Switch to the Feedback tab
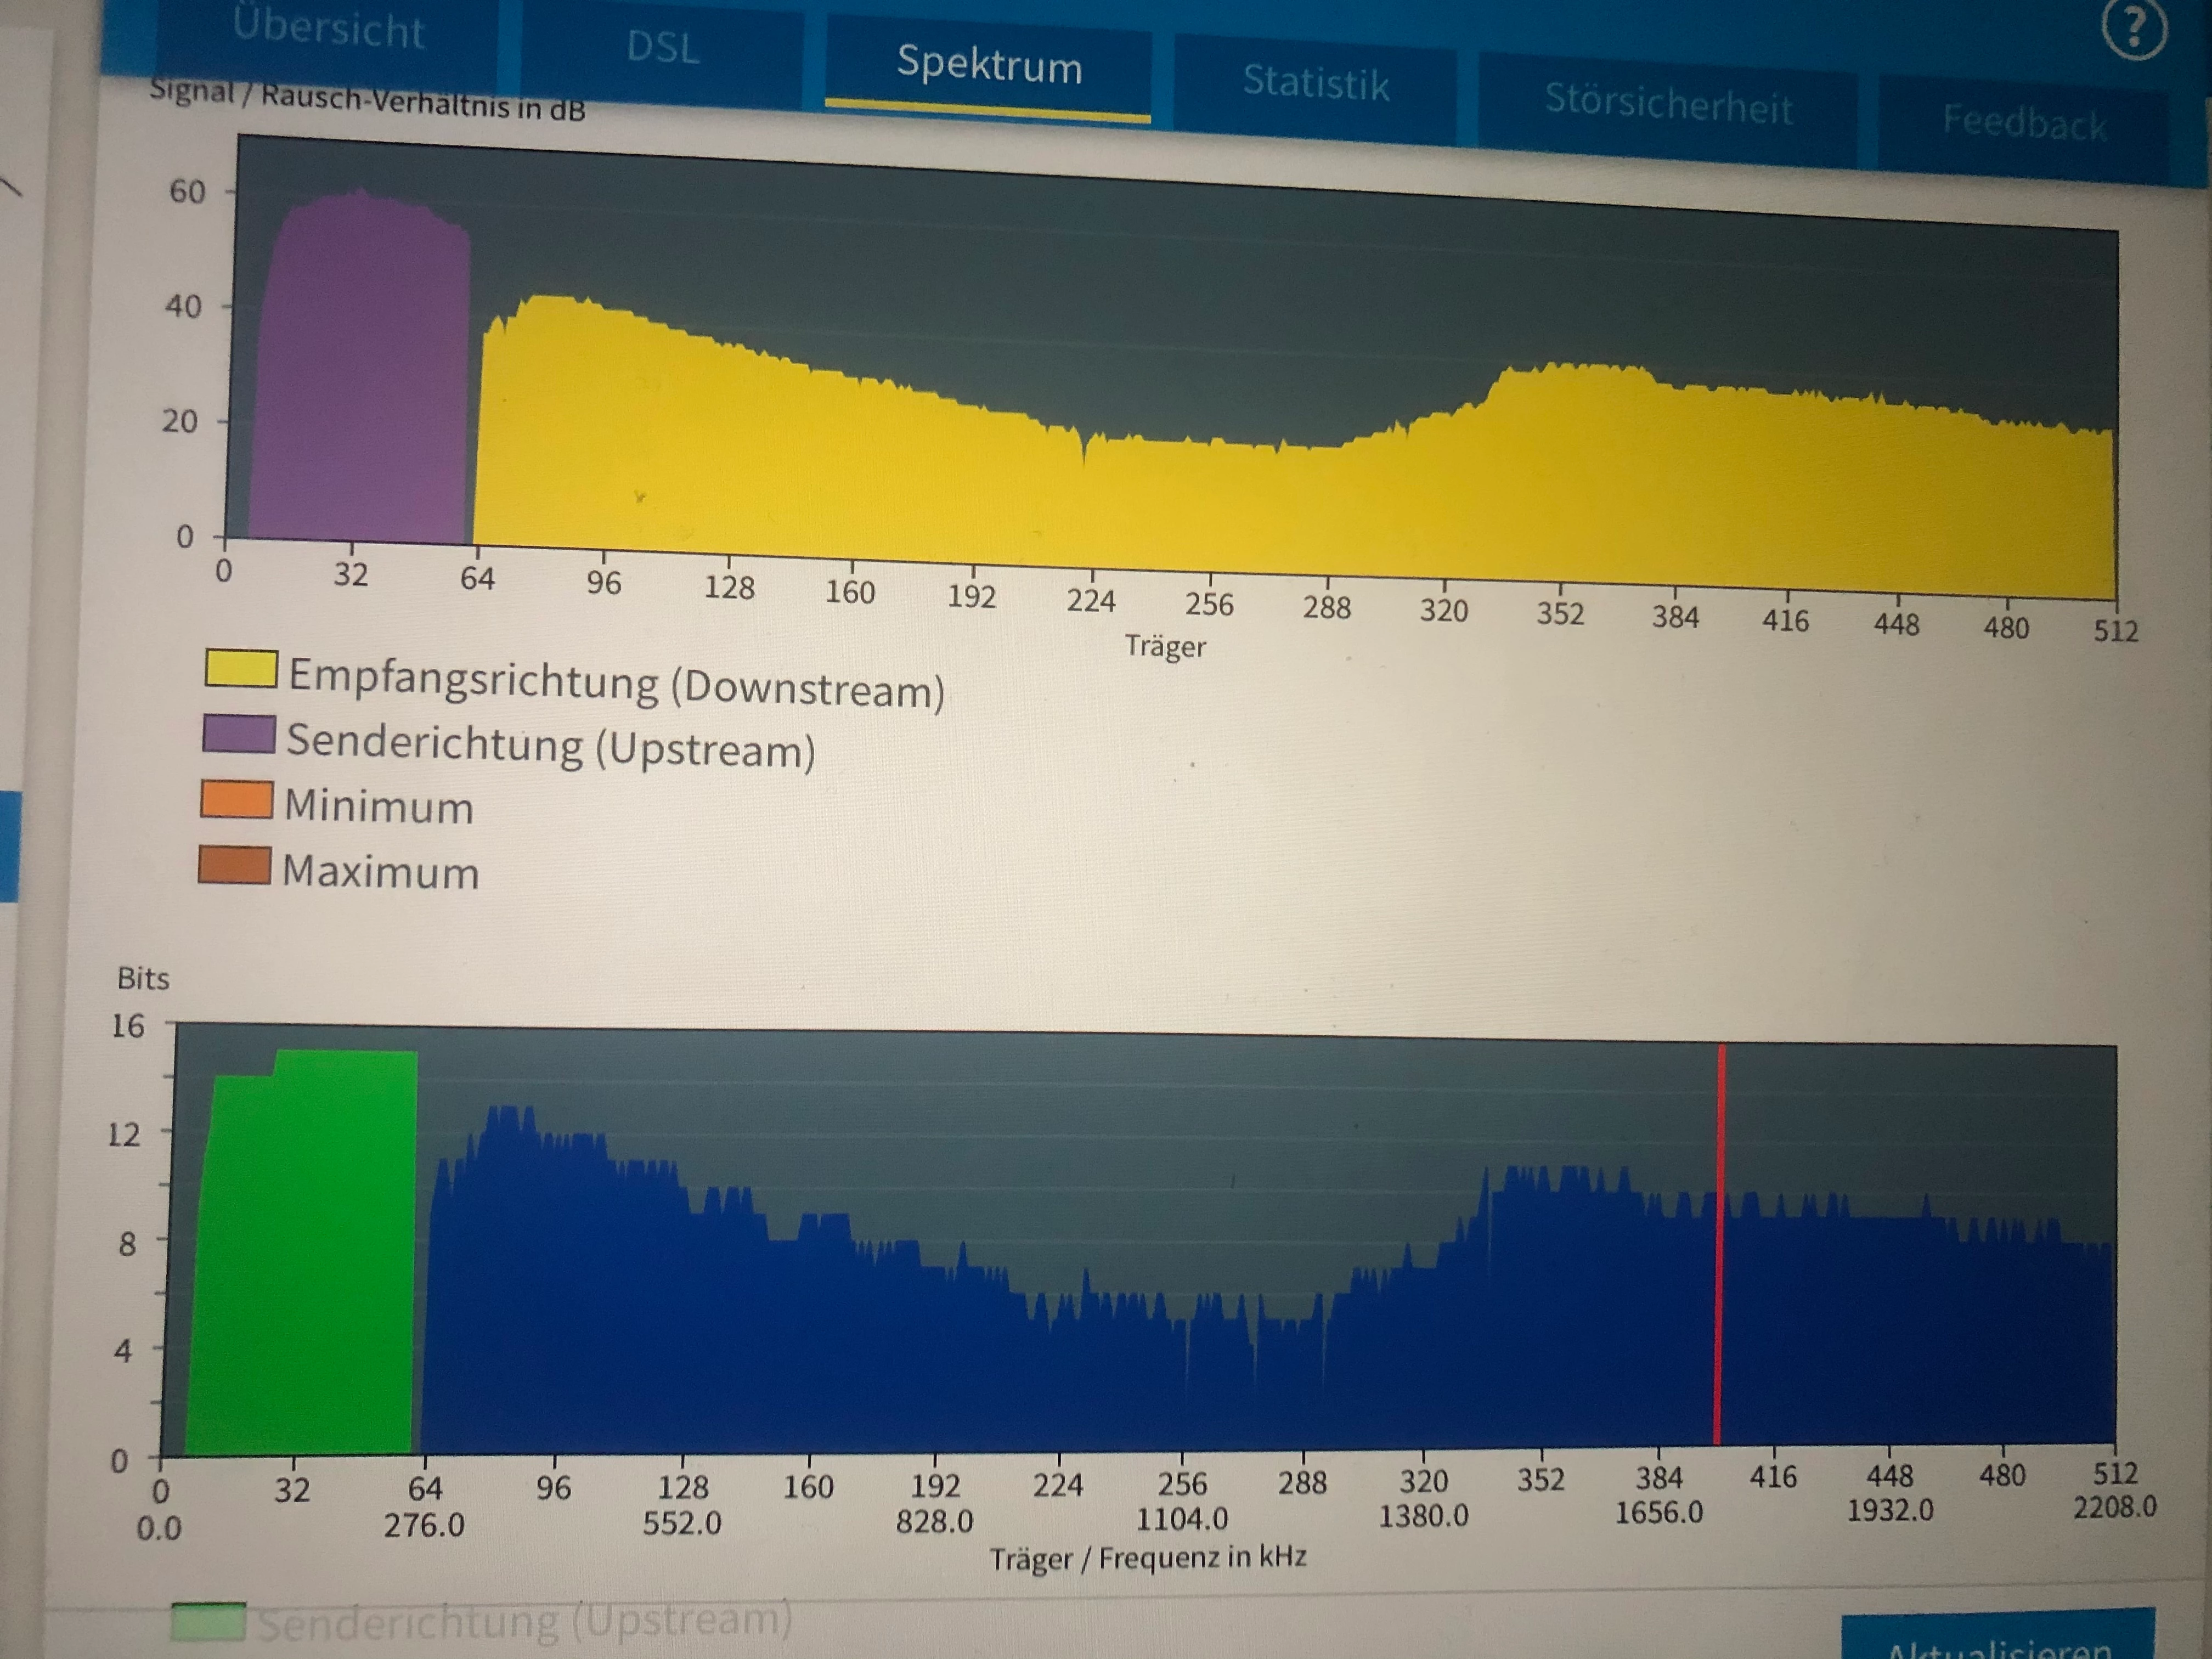 coord(2023,123)
